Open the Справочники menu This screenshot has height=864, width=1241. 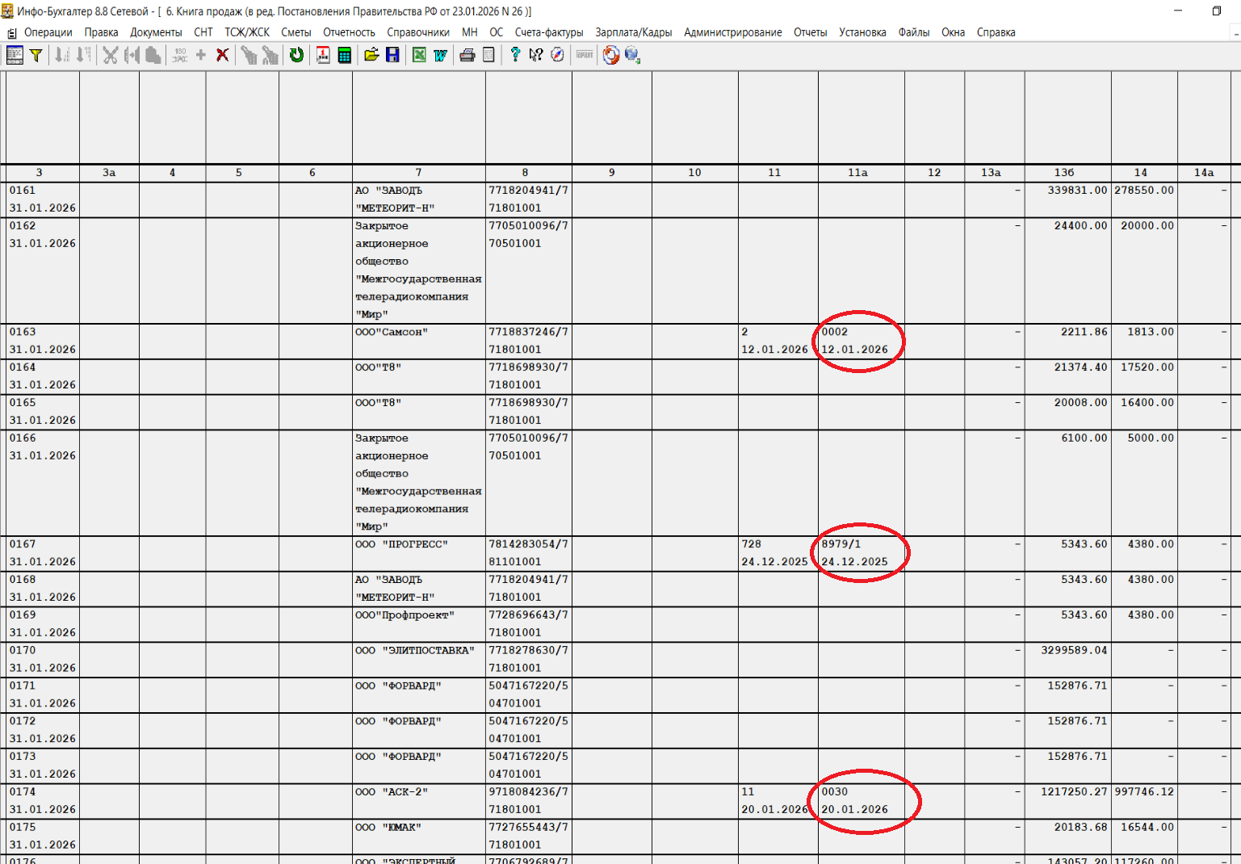(x=417, y=32)
